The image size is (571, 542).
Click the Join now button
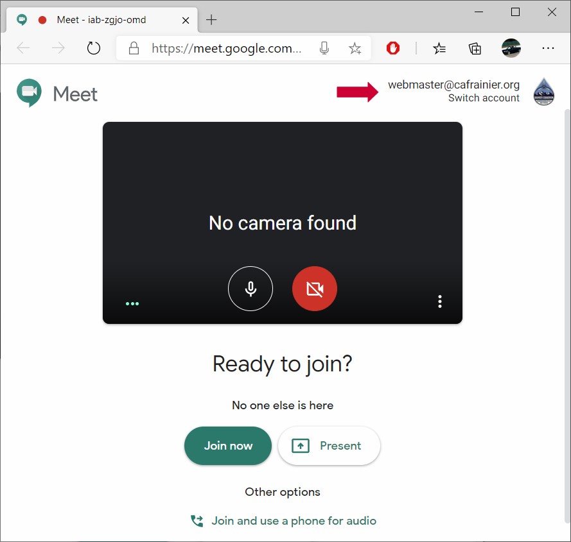coord(228,446)
